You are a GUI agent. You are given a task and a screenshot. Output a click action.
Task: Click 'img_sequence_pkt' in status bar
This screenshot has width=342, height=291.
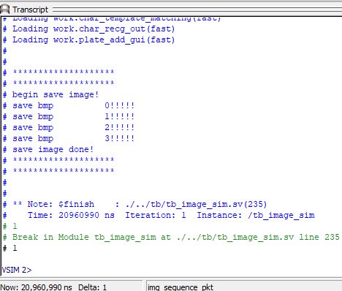[x=180, y=287]
